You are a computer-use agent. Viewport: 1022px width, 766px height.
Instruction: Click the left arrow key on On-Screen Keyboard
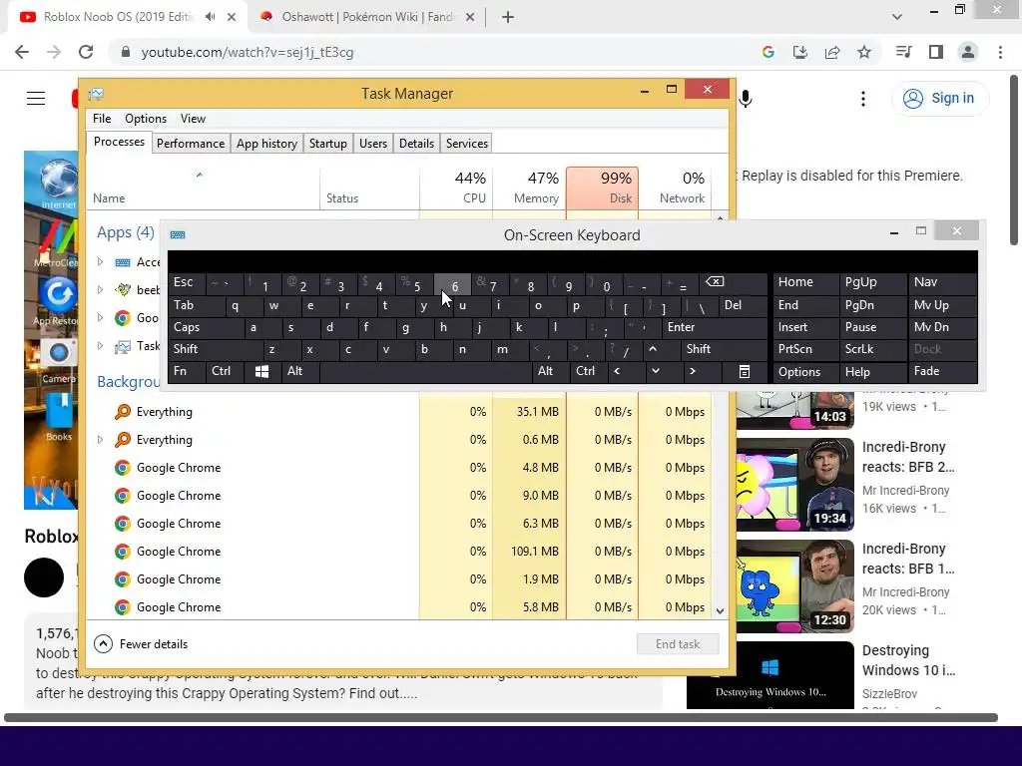pos(617,371)
